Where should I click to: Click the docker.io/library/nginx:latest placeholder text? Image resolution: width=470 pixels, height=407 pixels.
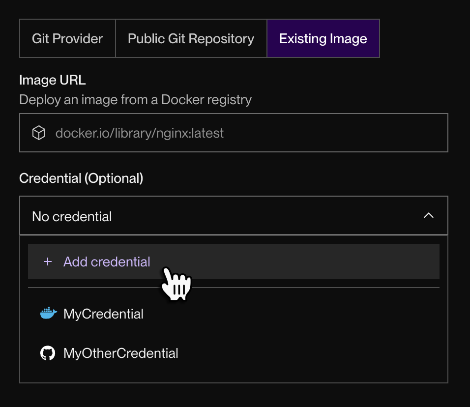[140, 133]
